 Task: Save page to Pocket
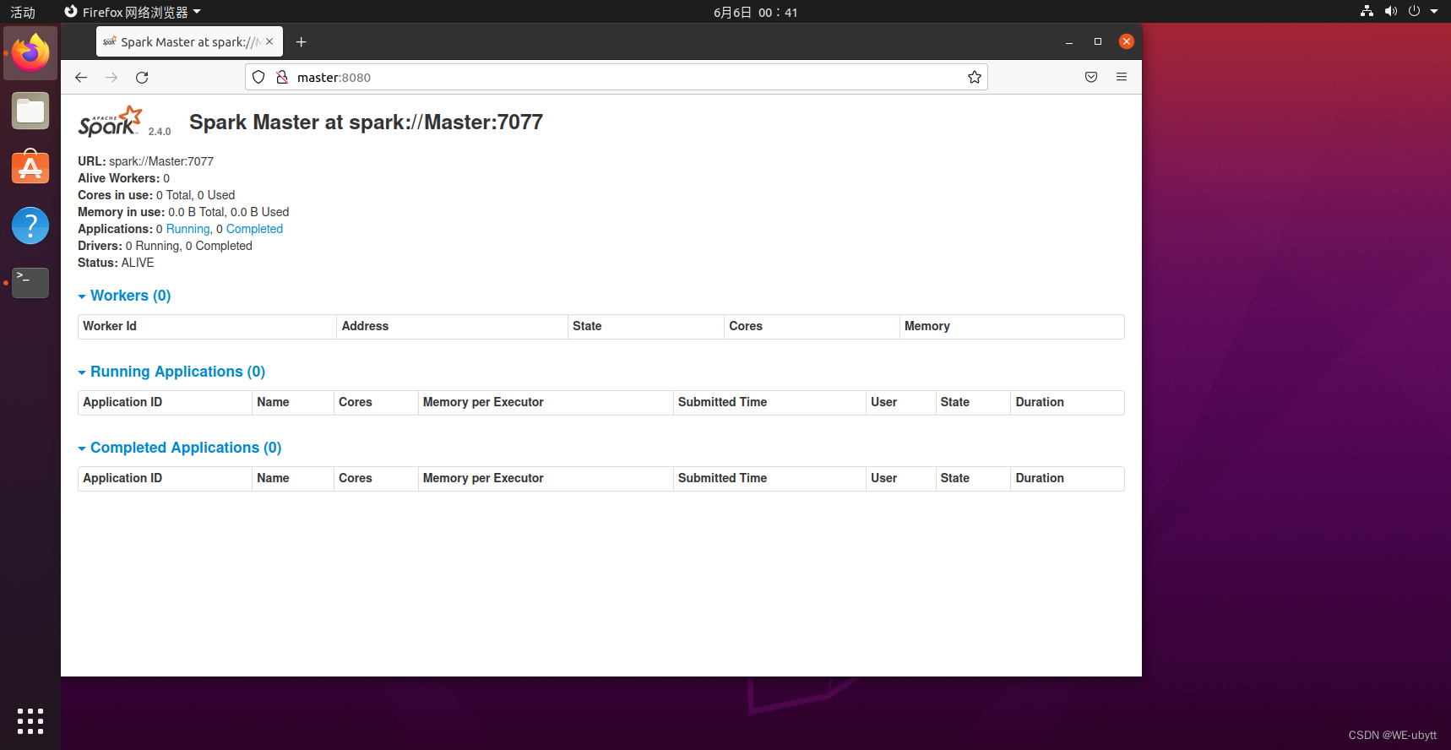[1091, 77]
